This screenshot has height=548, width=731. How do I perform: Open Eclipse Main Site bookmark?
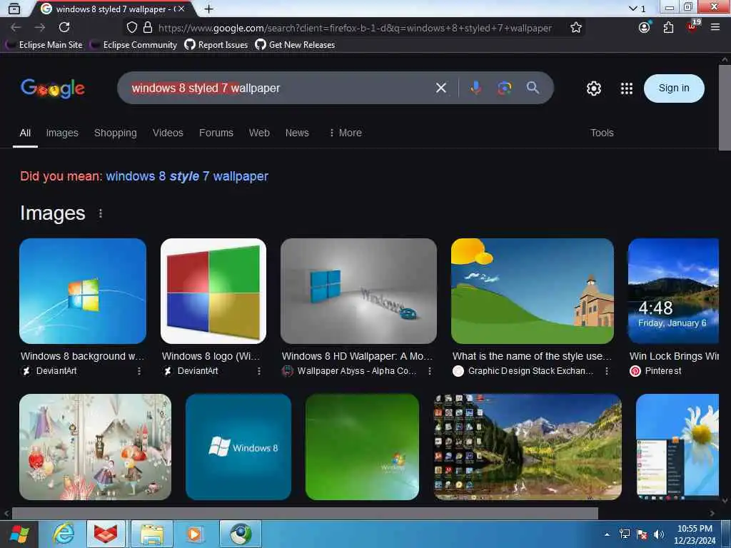point(44,45)
